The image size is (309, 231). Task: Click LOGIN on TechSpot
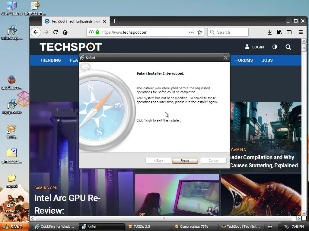254,47
